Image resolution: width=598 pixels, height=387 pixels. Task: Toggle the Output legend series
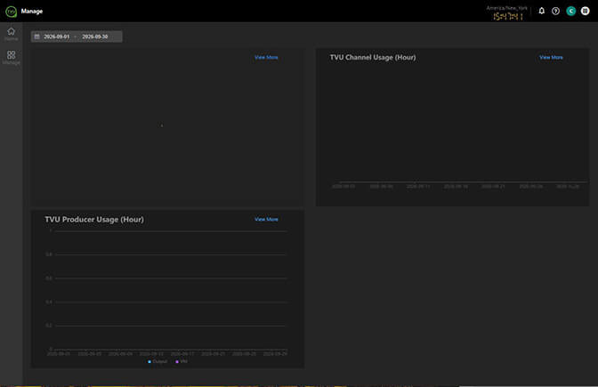click(158, 361)
